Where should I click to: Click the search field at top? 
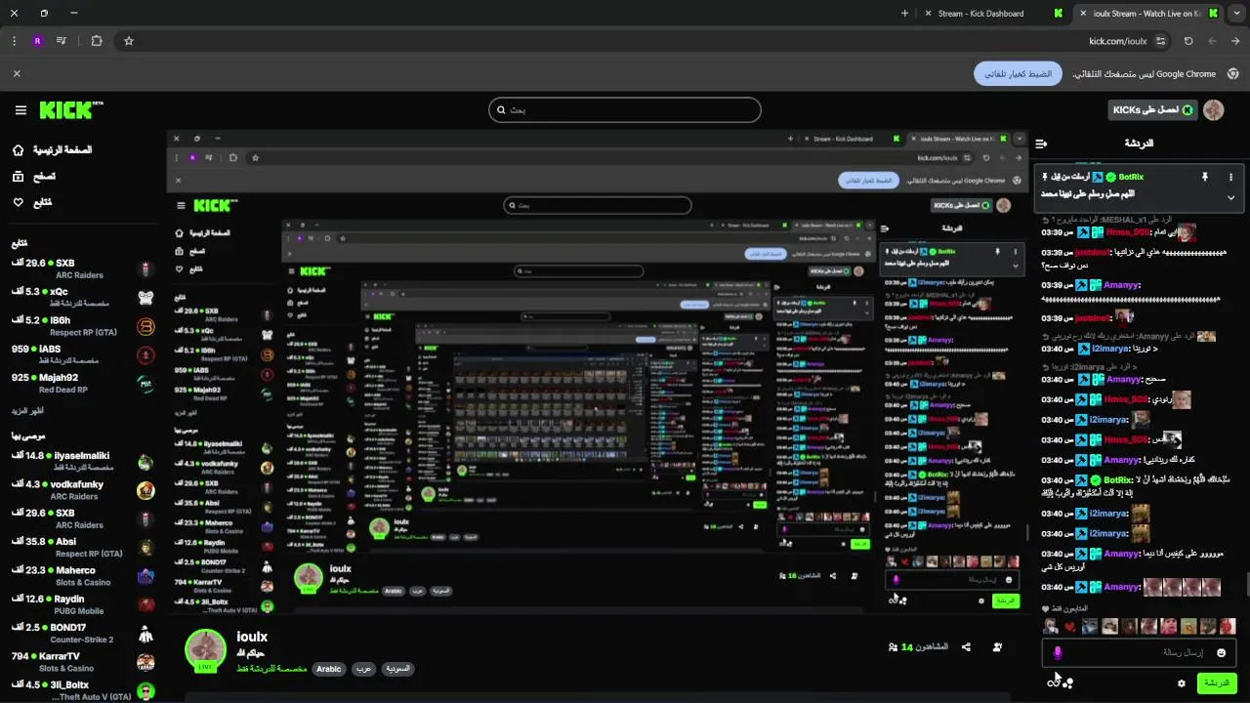click(625, 109)
